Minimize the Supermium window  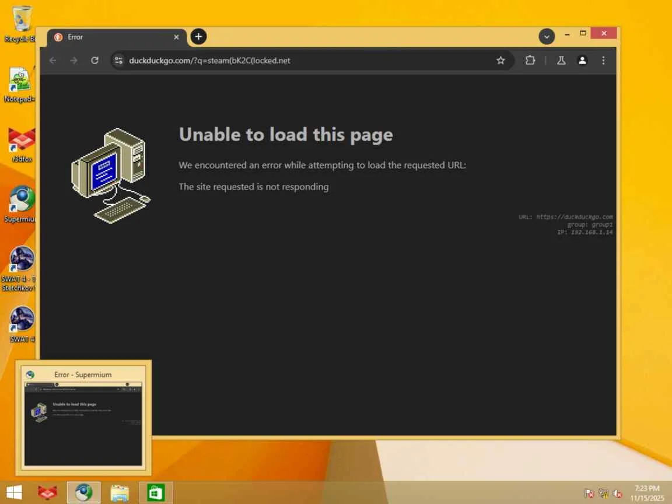coord(567,34)
